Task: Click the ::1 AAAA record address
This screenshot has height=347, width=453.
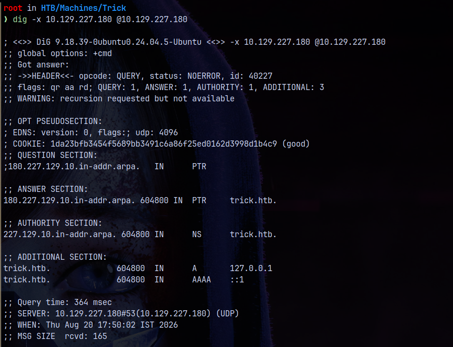Action: (237, 280)
